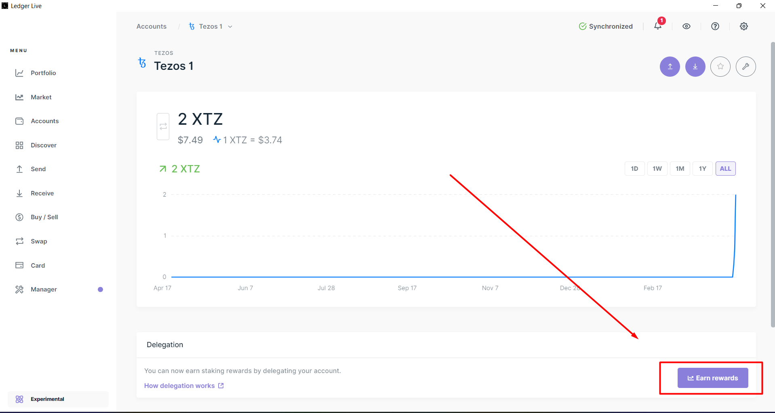Go to Accounts in sidebar menu
This screenshot has height=413, width=775.
tap(44, 121)
